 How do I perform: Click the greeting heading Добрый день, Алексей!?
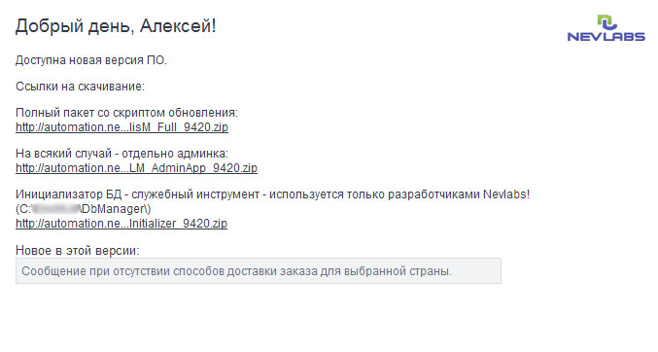(x=116, y=26)
